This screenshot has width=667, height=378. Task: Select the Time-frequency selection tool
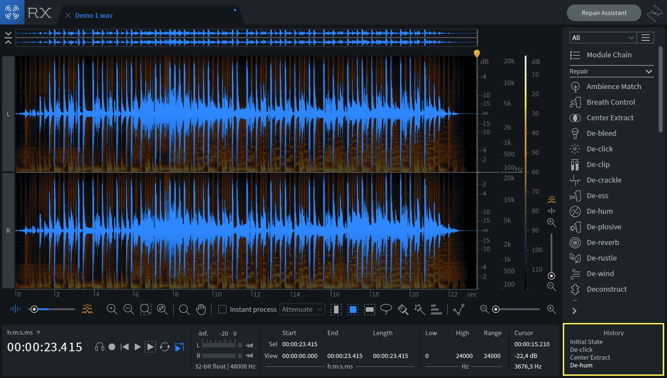click(353, 310)
